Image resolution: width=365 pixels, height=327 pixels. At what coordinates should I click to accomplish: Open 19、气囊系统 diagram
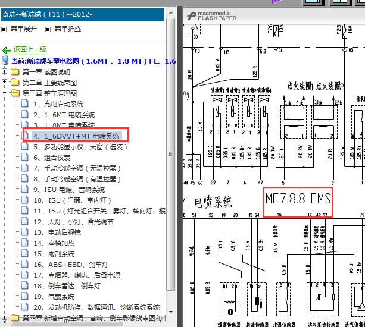point(54,297)
